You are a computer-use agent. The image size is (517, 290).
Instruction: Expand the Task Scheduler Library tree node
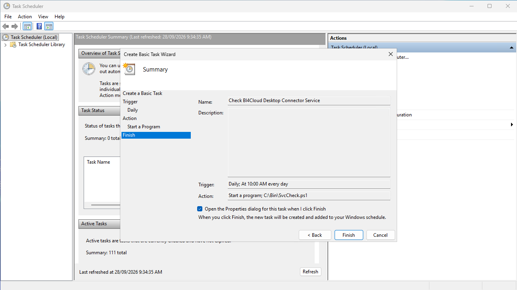5,44
